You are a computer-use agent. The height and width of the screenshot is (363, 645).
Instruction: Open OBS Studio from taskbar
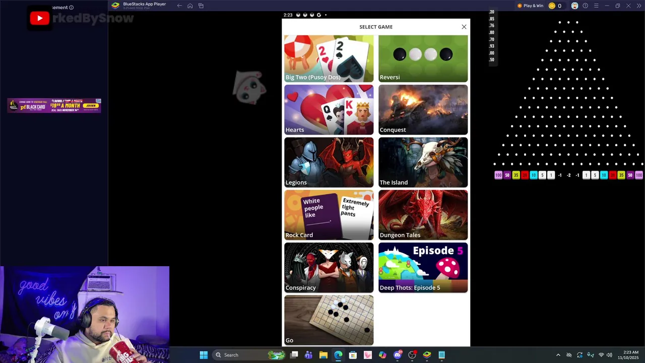tap(412, 355)
